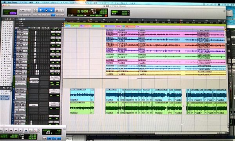
Task: Click Stop in the floating transport window
Action: pos(26,130)
